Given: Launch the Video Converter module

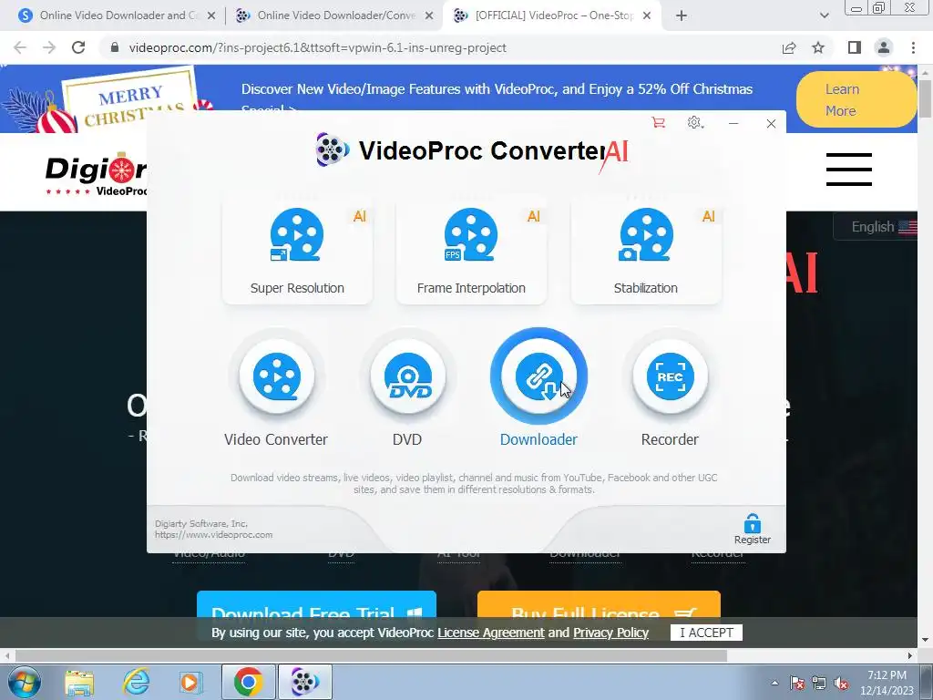Looking at the screenshot, I should coord(276,376).
